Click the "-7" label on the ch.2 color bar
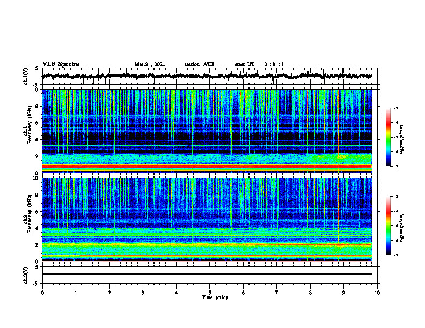425x328 pixels. point(395,255)
